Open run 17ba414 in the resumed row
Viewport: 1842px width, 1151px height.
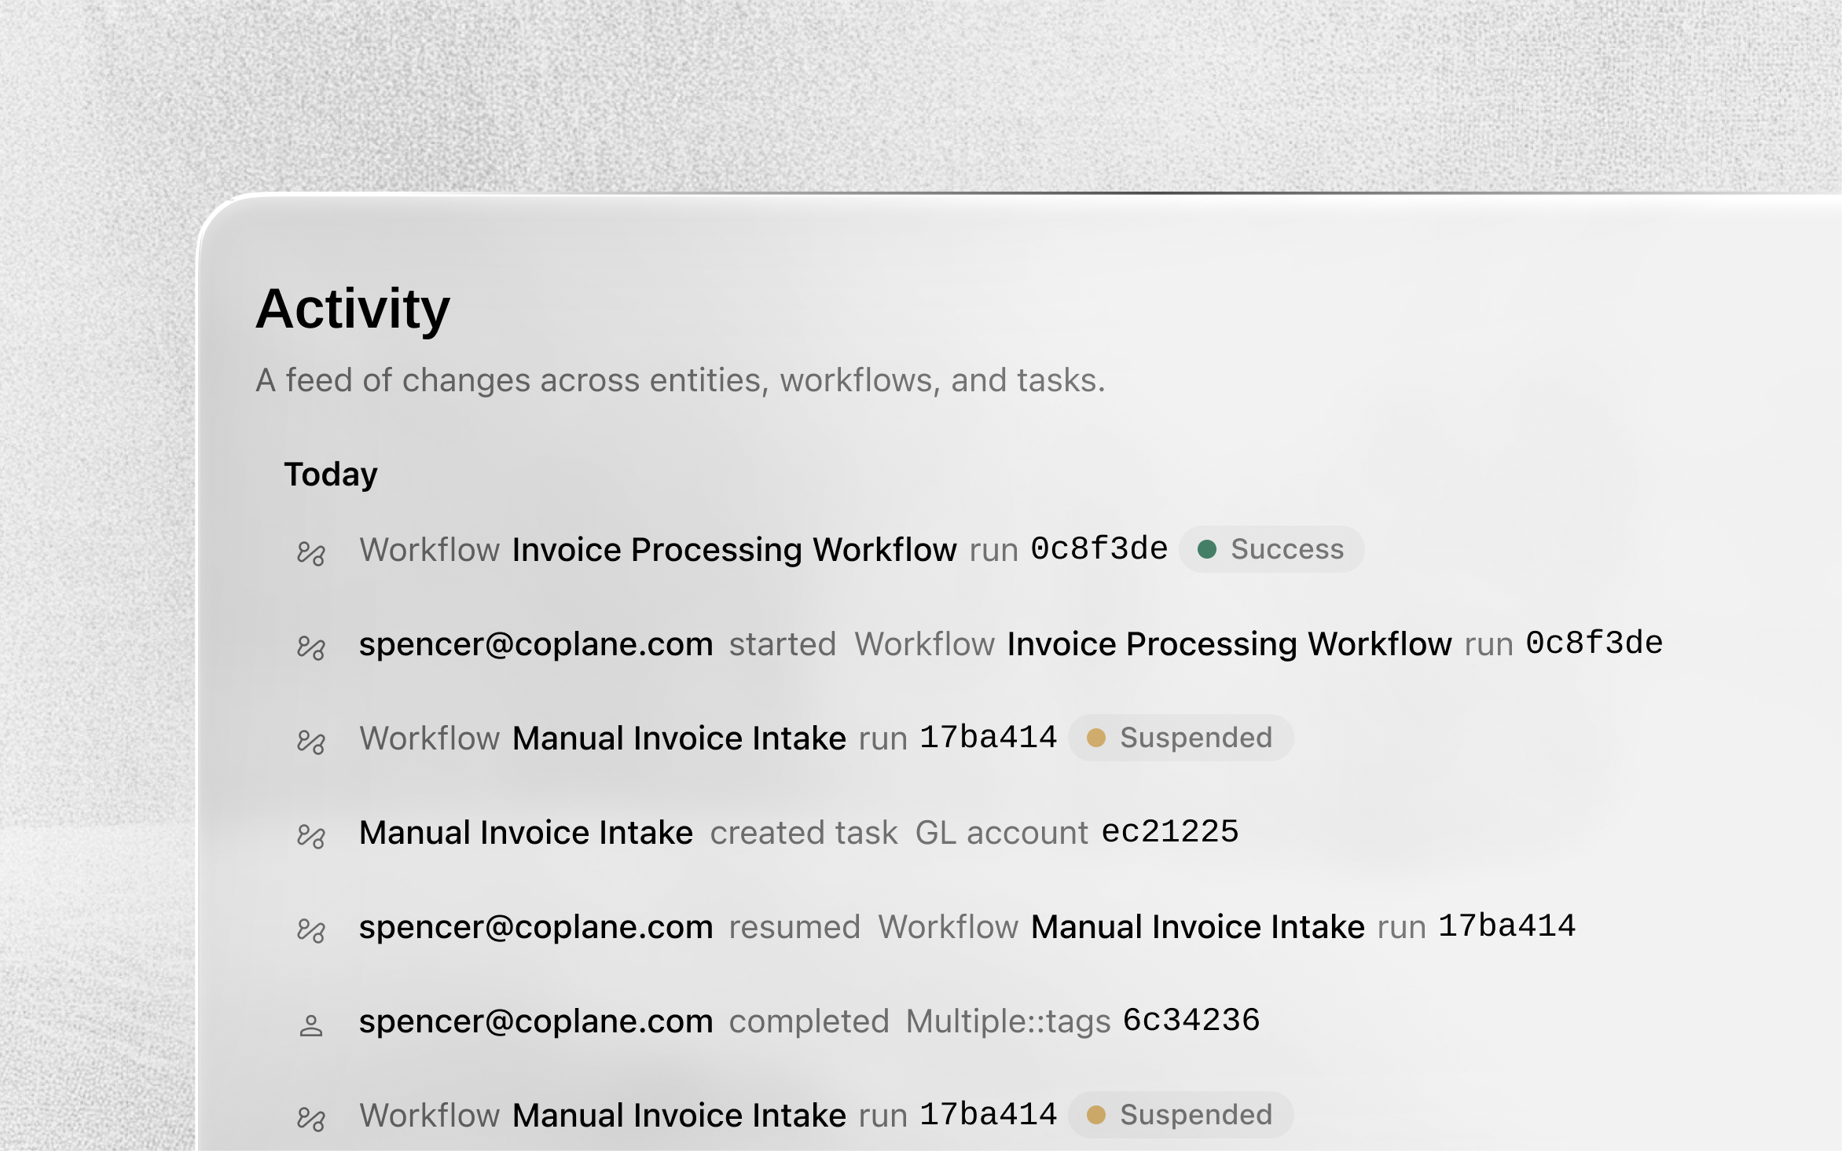(x=1506, y=926)
